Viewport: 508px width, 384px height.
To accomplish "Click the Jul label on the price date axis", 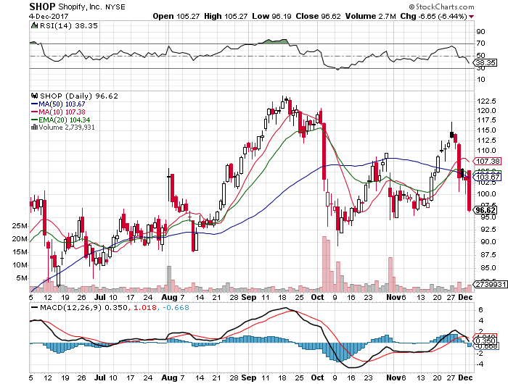I will pos(100,297).
